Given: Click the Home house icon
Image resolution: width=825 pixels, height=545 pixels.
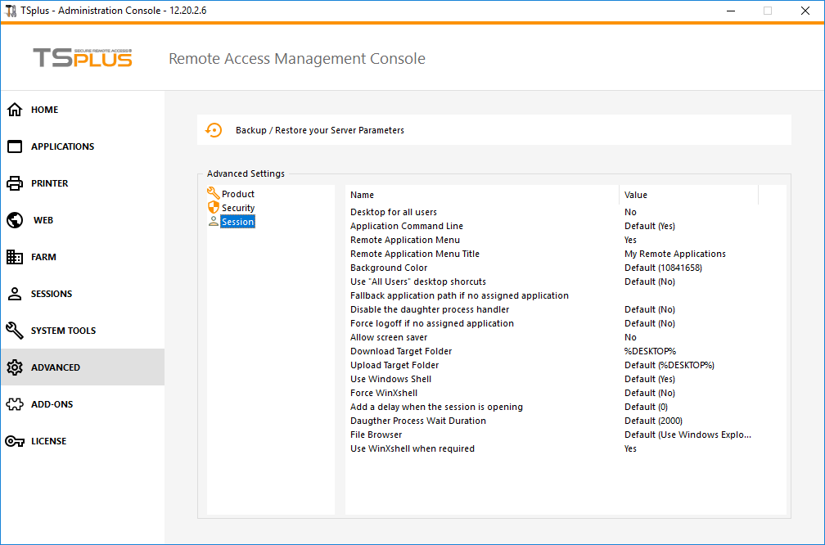Looking at the screenshot, I should (15, 110).
